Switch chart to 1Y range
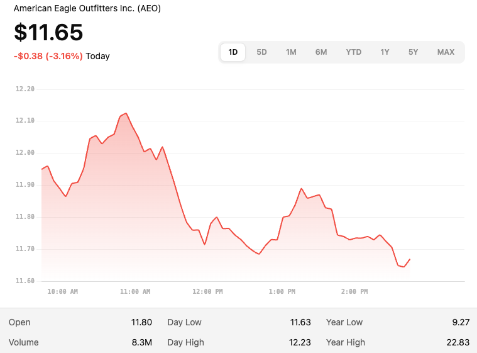Viewport: 477px width, 353px height. tap(385, 52)
